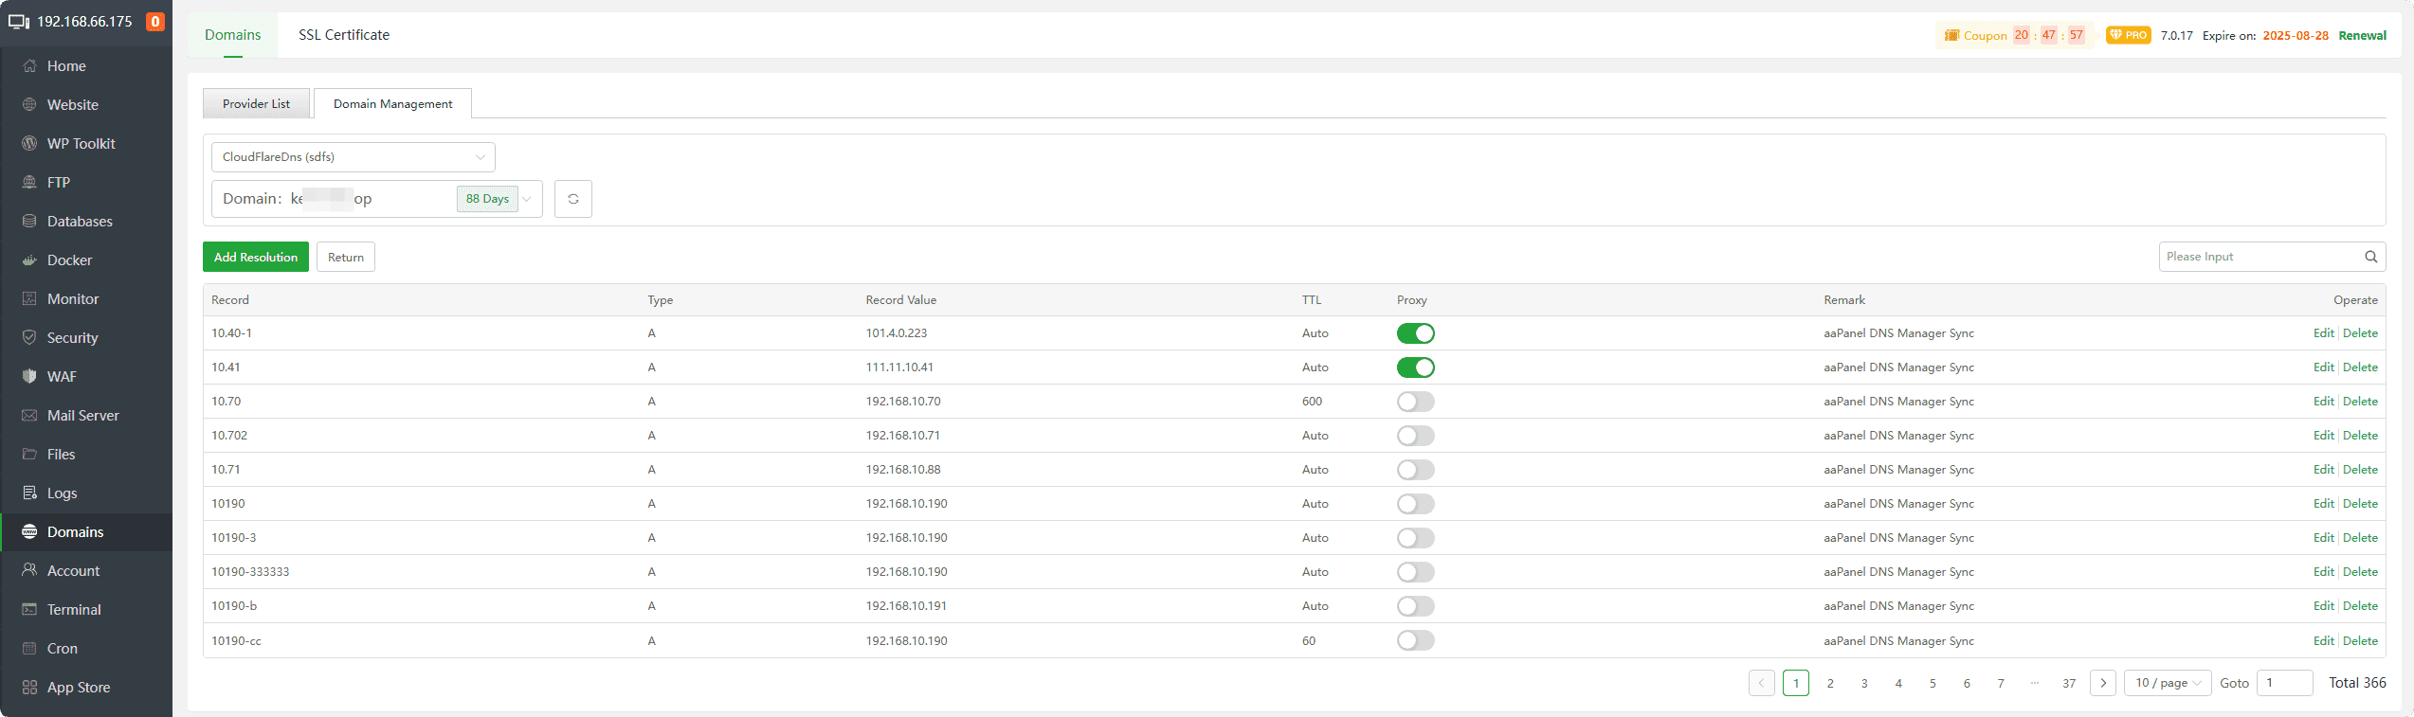2414x717 pixels.
Task: Click the Logs icon
Action: point(29,493)
